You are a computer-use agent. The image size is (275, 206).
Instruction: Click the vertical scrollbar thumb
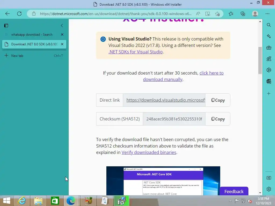point(260,61)
